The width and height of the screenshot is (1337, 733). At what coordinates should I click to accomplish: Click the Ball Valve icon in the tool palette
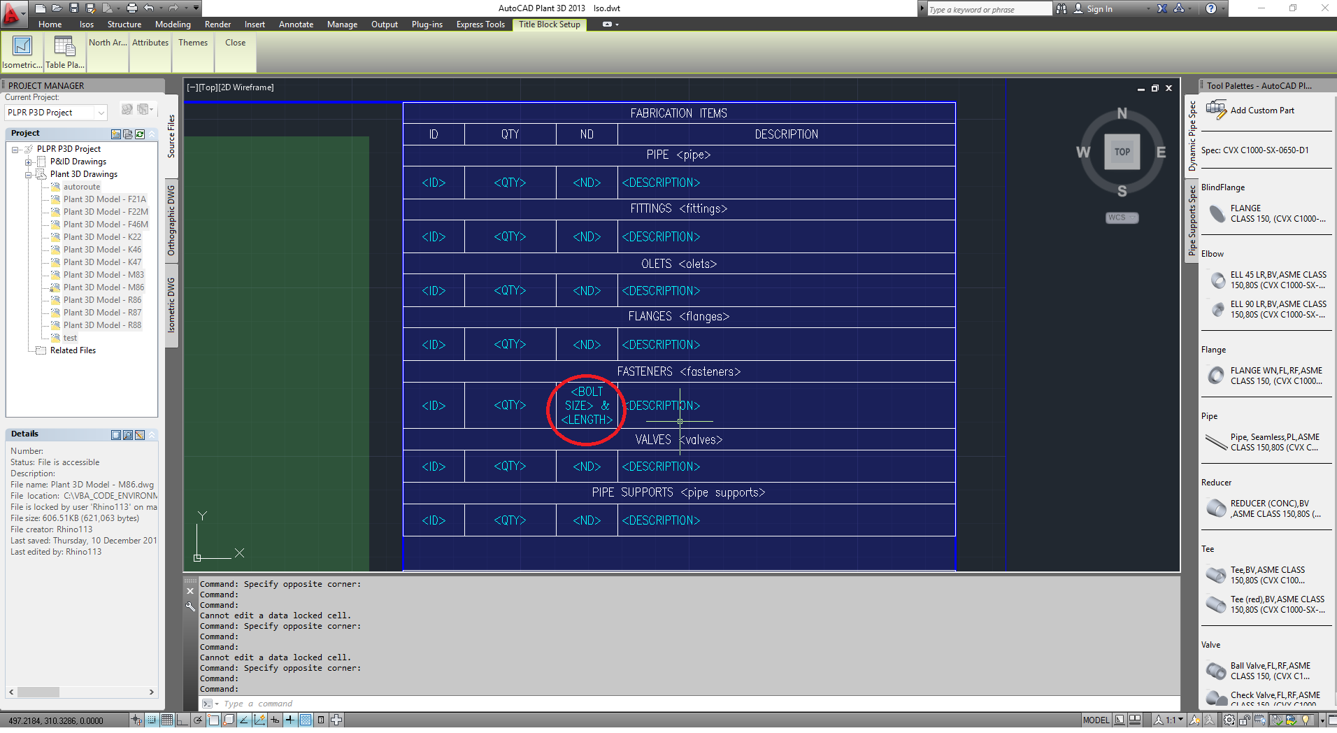(1216, 670)
